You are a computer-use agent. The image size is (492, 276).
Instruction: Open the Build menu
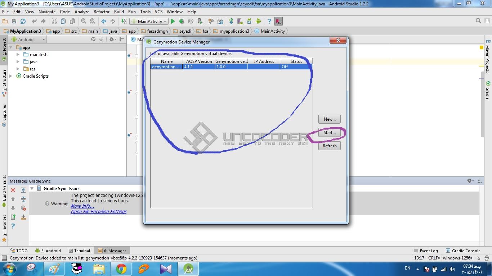(x=119, y=12)
